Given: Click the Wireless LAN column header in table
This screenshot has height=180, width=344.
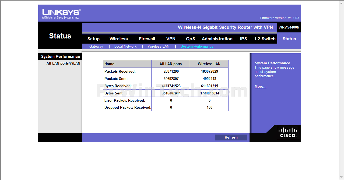Looking at the screenshot, I should 209,64.
